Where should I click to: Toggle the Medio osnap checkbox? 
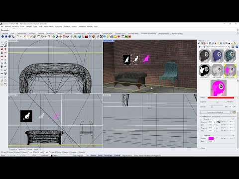(21, 152)
